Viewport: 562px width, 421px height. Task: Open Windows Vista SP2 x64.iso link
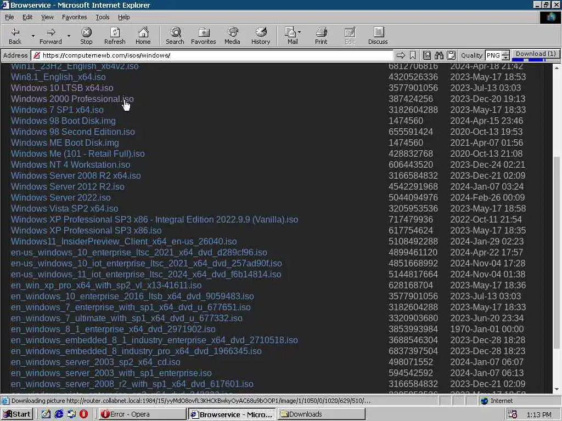click(x=65, y=208)
